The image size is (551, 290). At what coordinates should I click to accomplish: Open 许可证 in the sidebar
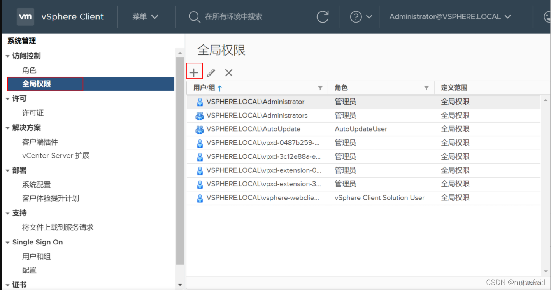click(x=33, y=113)
